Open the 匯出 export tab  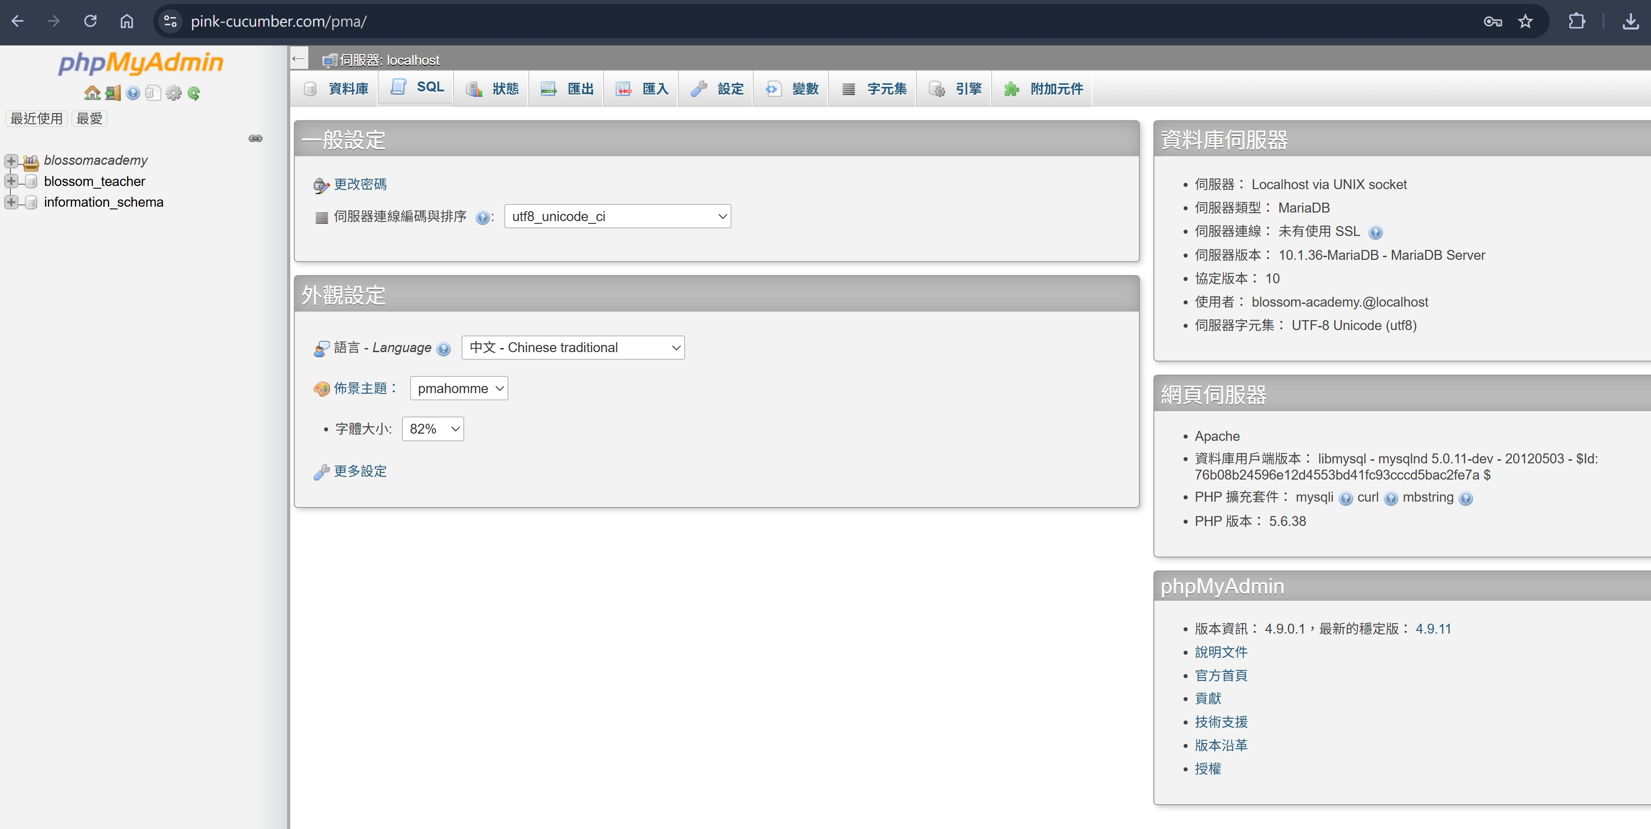[567, 89]
